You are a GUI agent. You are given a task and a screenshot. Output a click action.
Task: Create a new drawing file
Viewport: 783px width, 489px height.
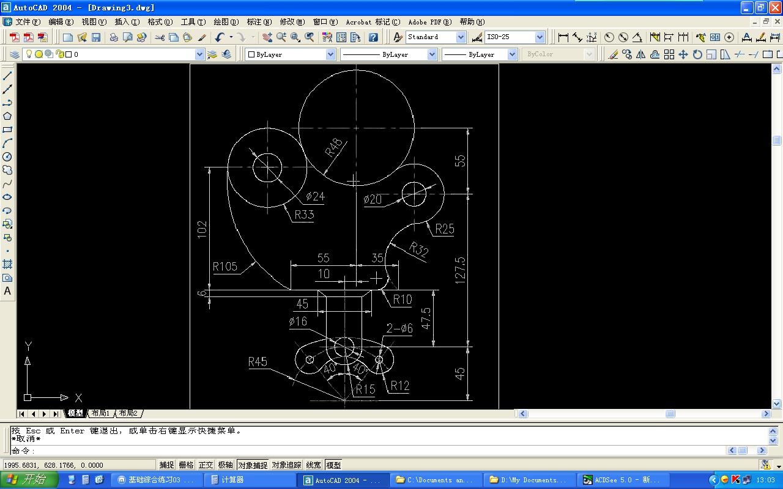click(68, 37)
